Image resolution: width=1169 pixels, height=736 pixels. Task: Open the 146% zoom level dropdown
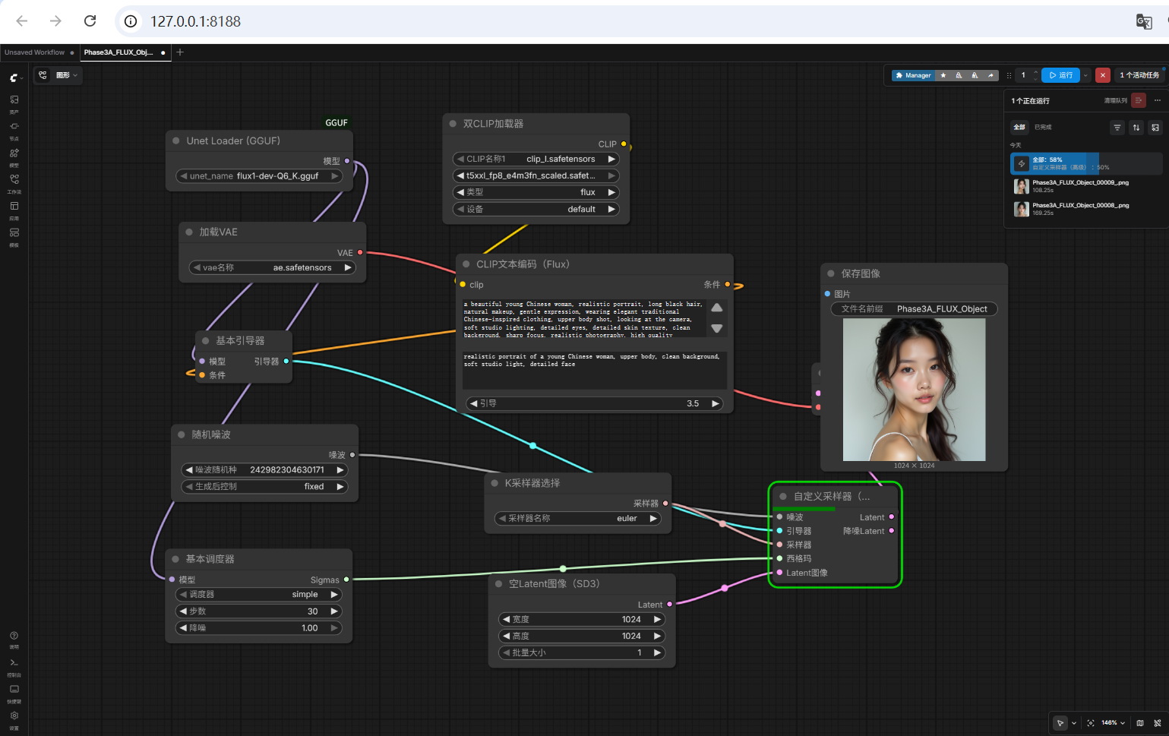click(x=1114, y=723)
